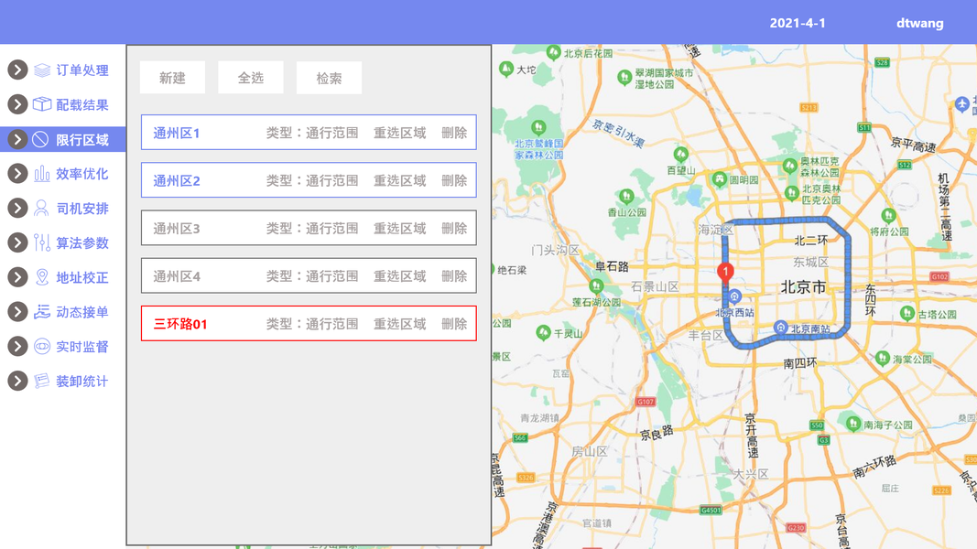Select the 通州区3 list entry name

[177, 229]
